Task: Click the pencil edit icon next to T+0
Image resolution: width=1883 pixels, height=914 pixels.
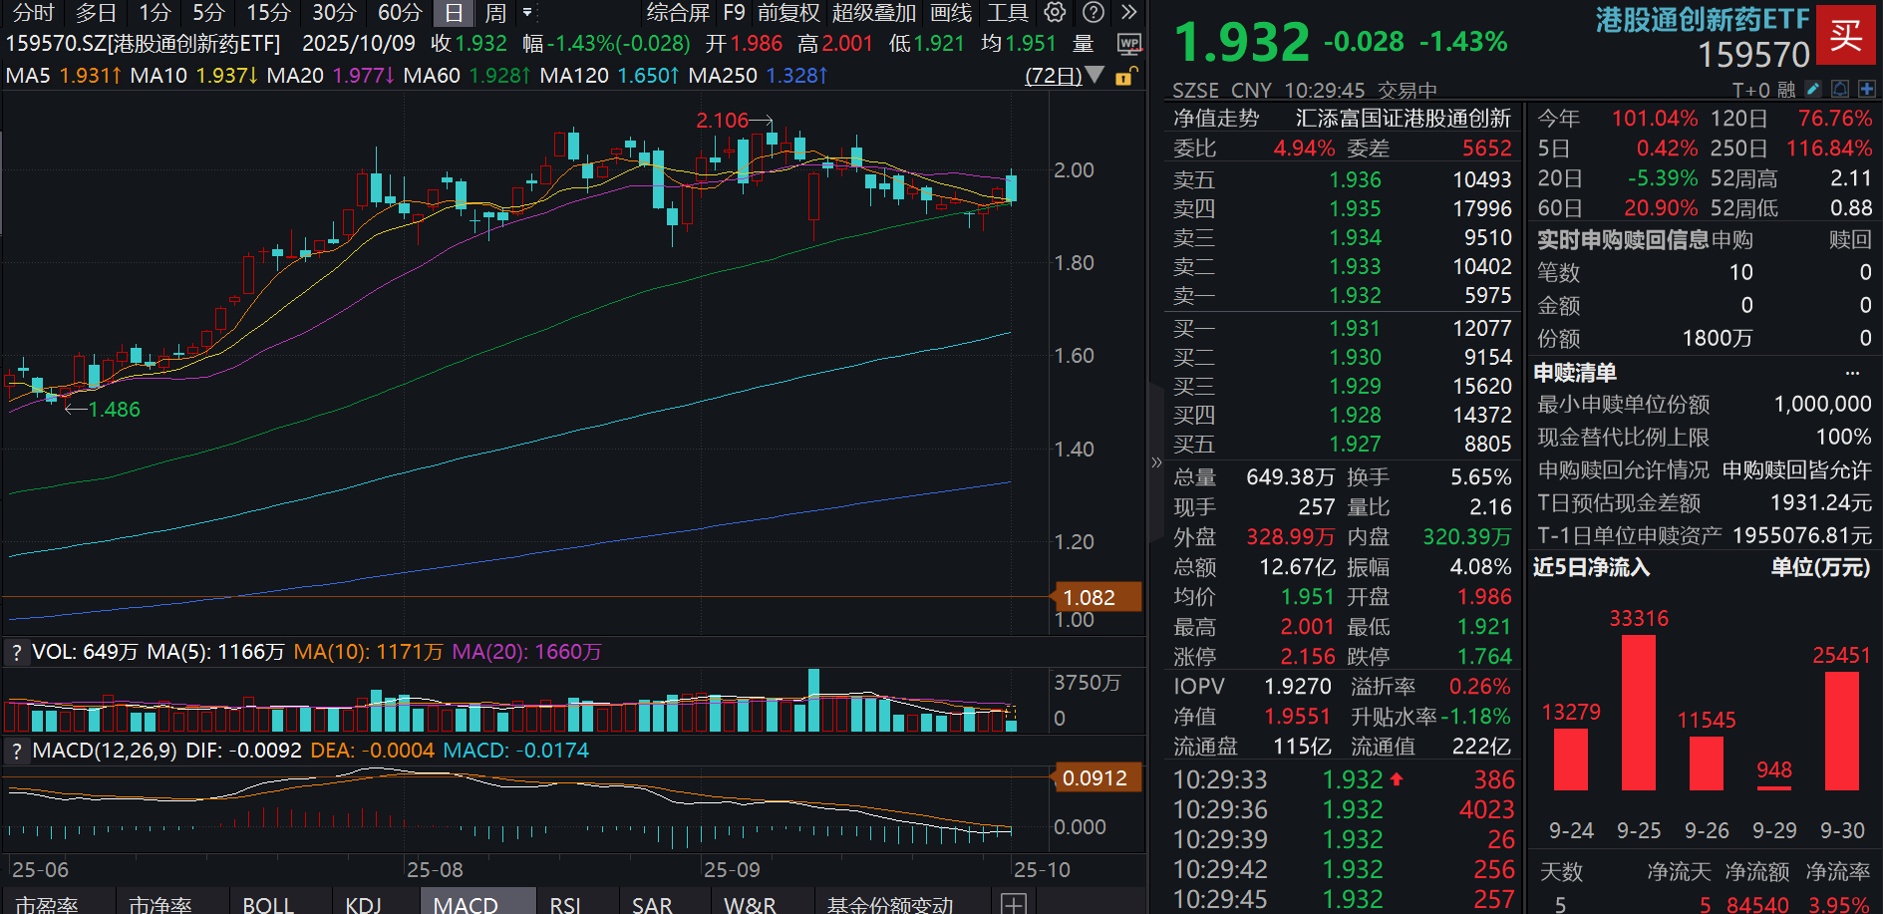Action: (x=1812, y=89)
